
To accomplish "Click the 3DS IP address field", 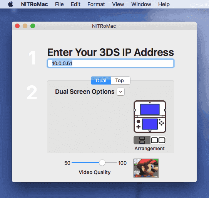I will click(x=110, y=63).
